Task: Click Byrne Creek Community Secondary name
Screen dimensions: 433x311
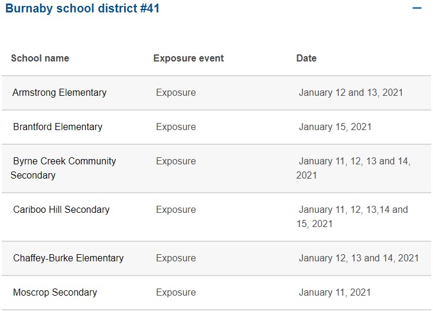Action: [63, 168]
